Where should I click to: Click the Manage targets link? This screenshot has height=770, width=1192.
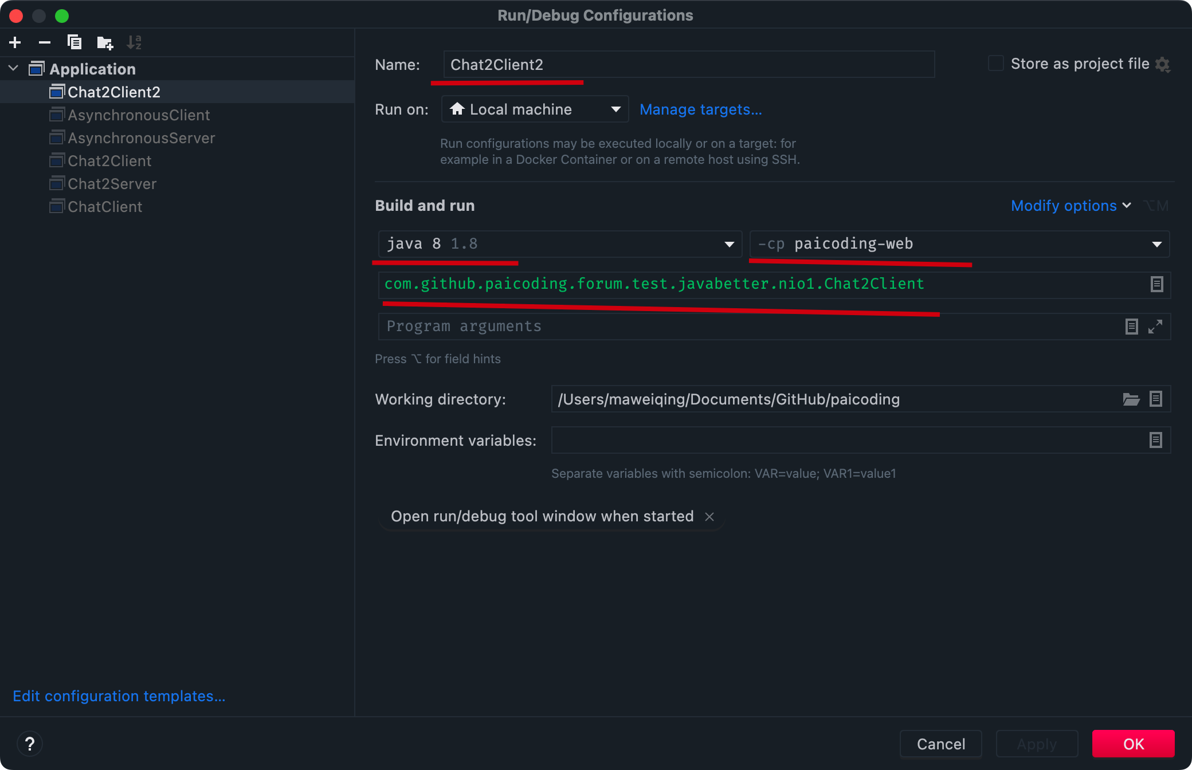click(x=700, y=109)
